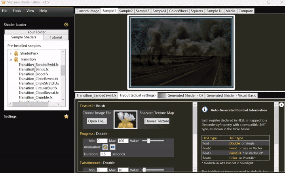Image resolution: width=285 pixels, height=173 pixels.
Task: Switch to the Sample4 tab
Action: (x=159, y=11)
